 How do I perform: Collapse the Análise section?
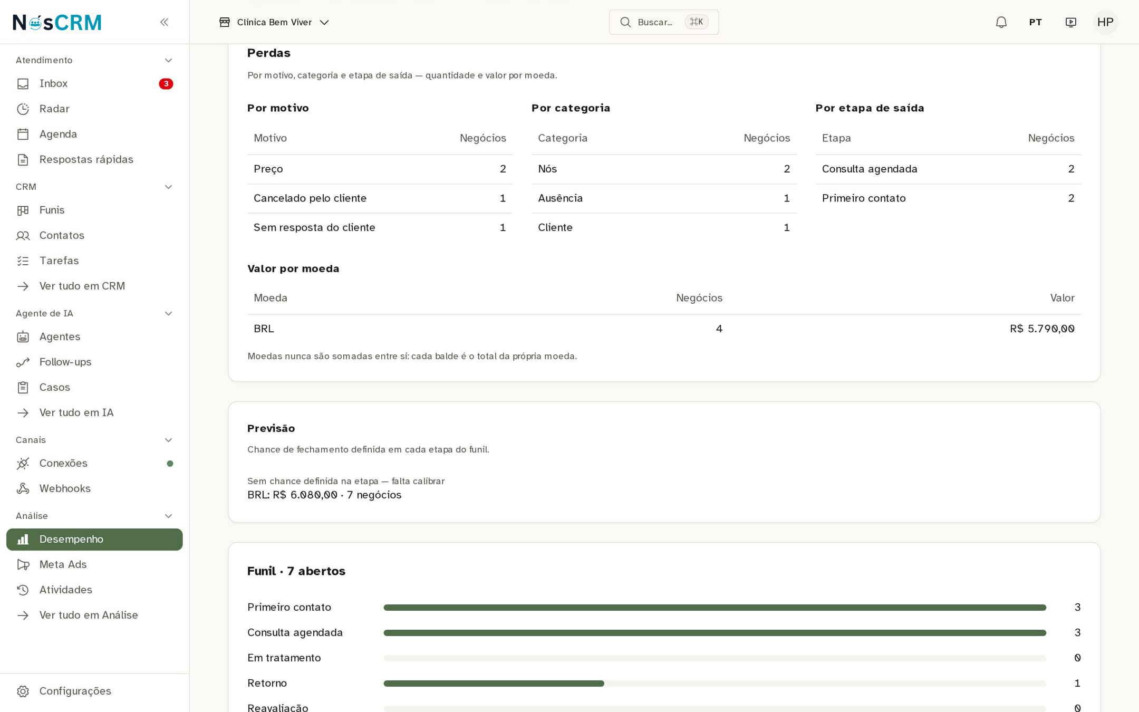pyautogui.click(x=168, y=516)
